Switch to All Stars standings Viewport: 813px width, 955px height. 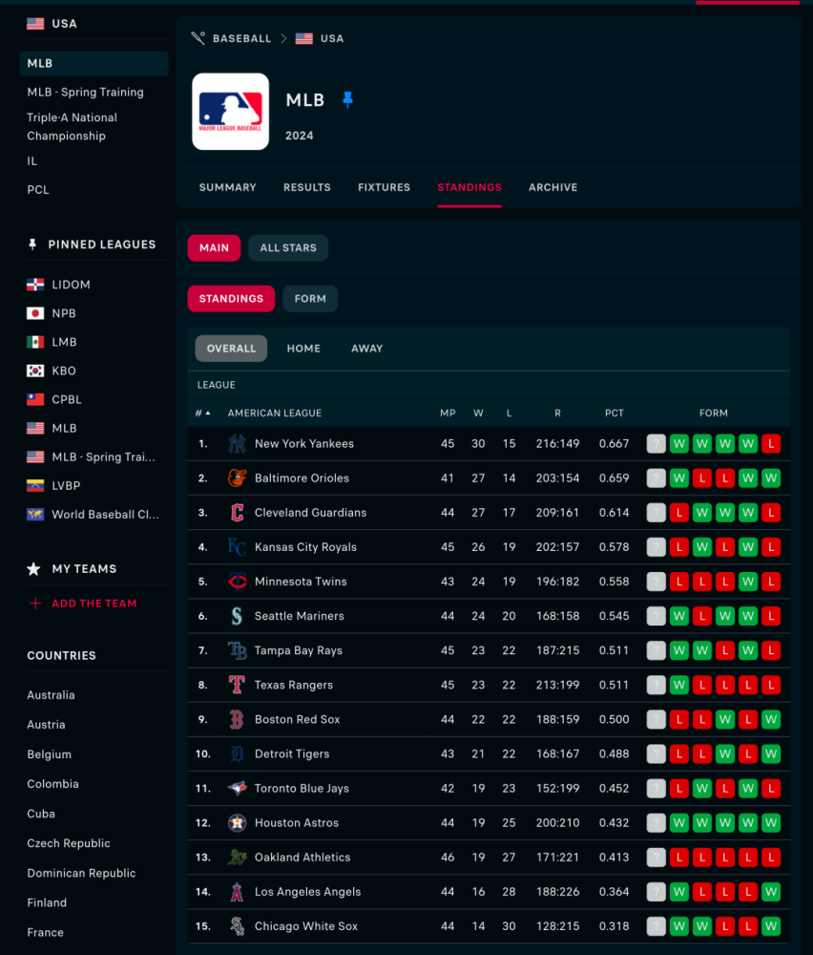click(x=288, y=248)
